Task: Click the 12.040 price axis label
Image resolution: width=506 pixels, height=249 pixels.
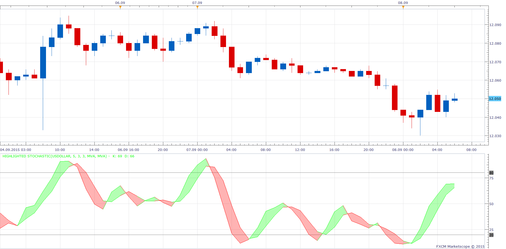Action: 495,117
